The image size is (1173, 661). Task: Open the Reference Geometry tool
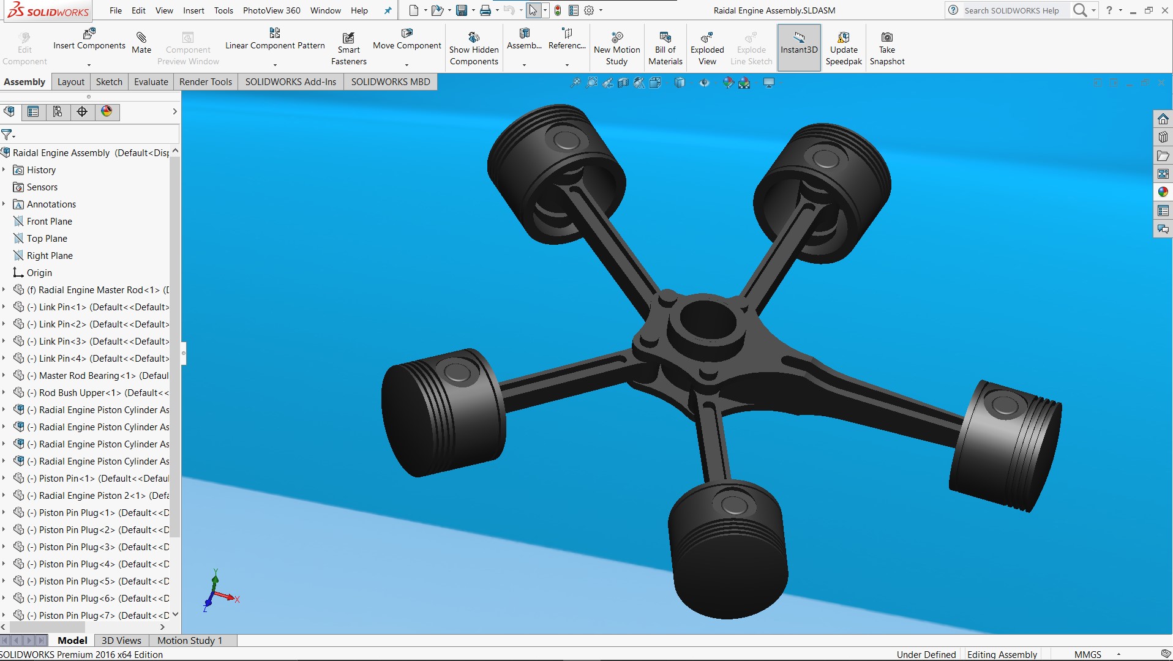[567, 39]
